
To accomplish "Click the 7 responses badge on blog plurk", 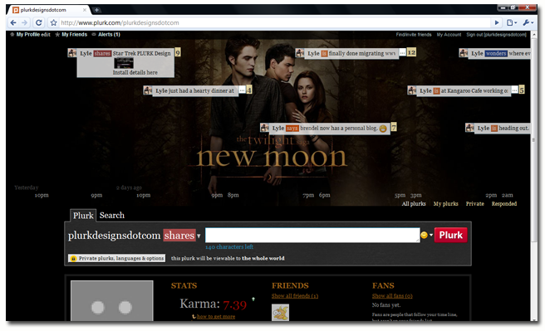I will coord(394,127).
